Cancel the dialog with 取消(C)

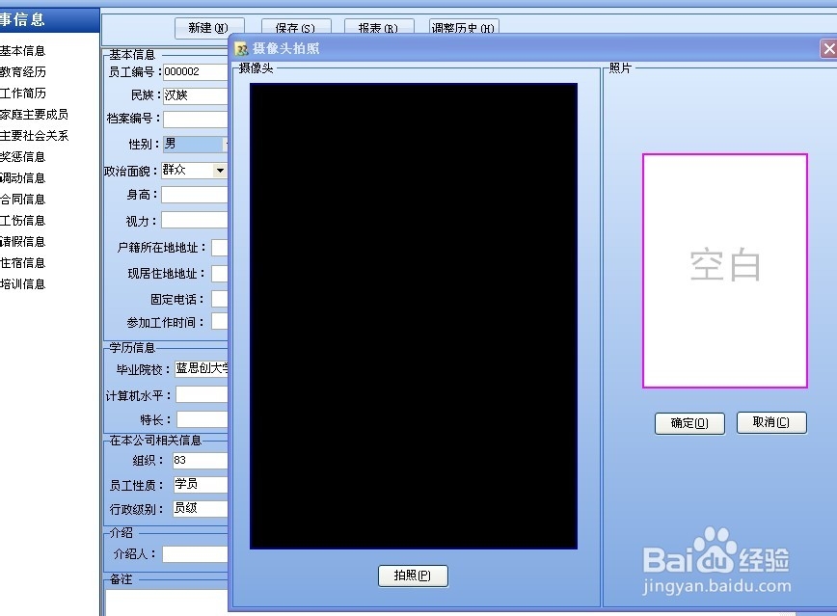coord(771,422)
